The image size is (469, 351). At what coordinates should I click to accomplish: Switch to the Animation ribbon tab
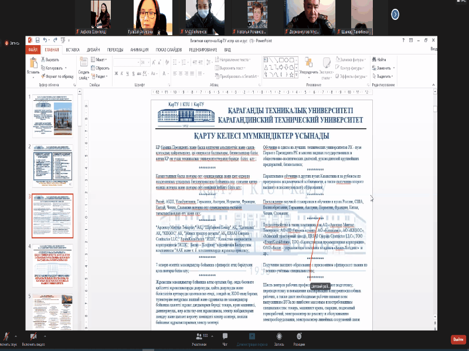pos(142,50)
